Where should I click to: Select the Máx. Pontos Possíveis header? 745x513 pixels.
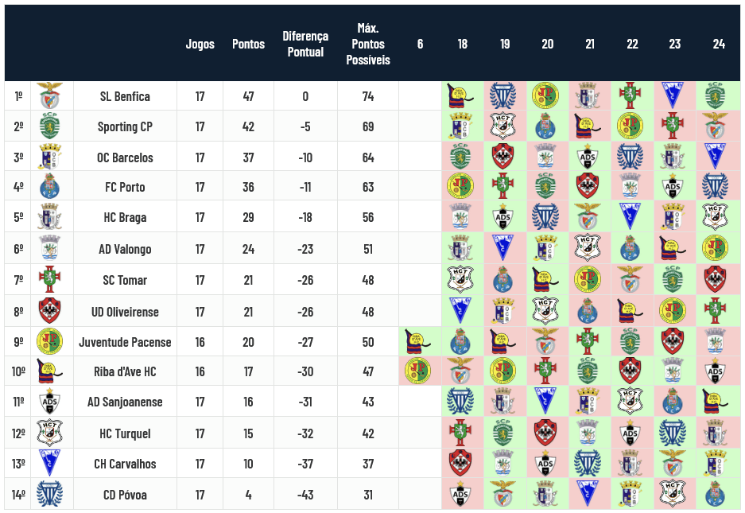368,44
